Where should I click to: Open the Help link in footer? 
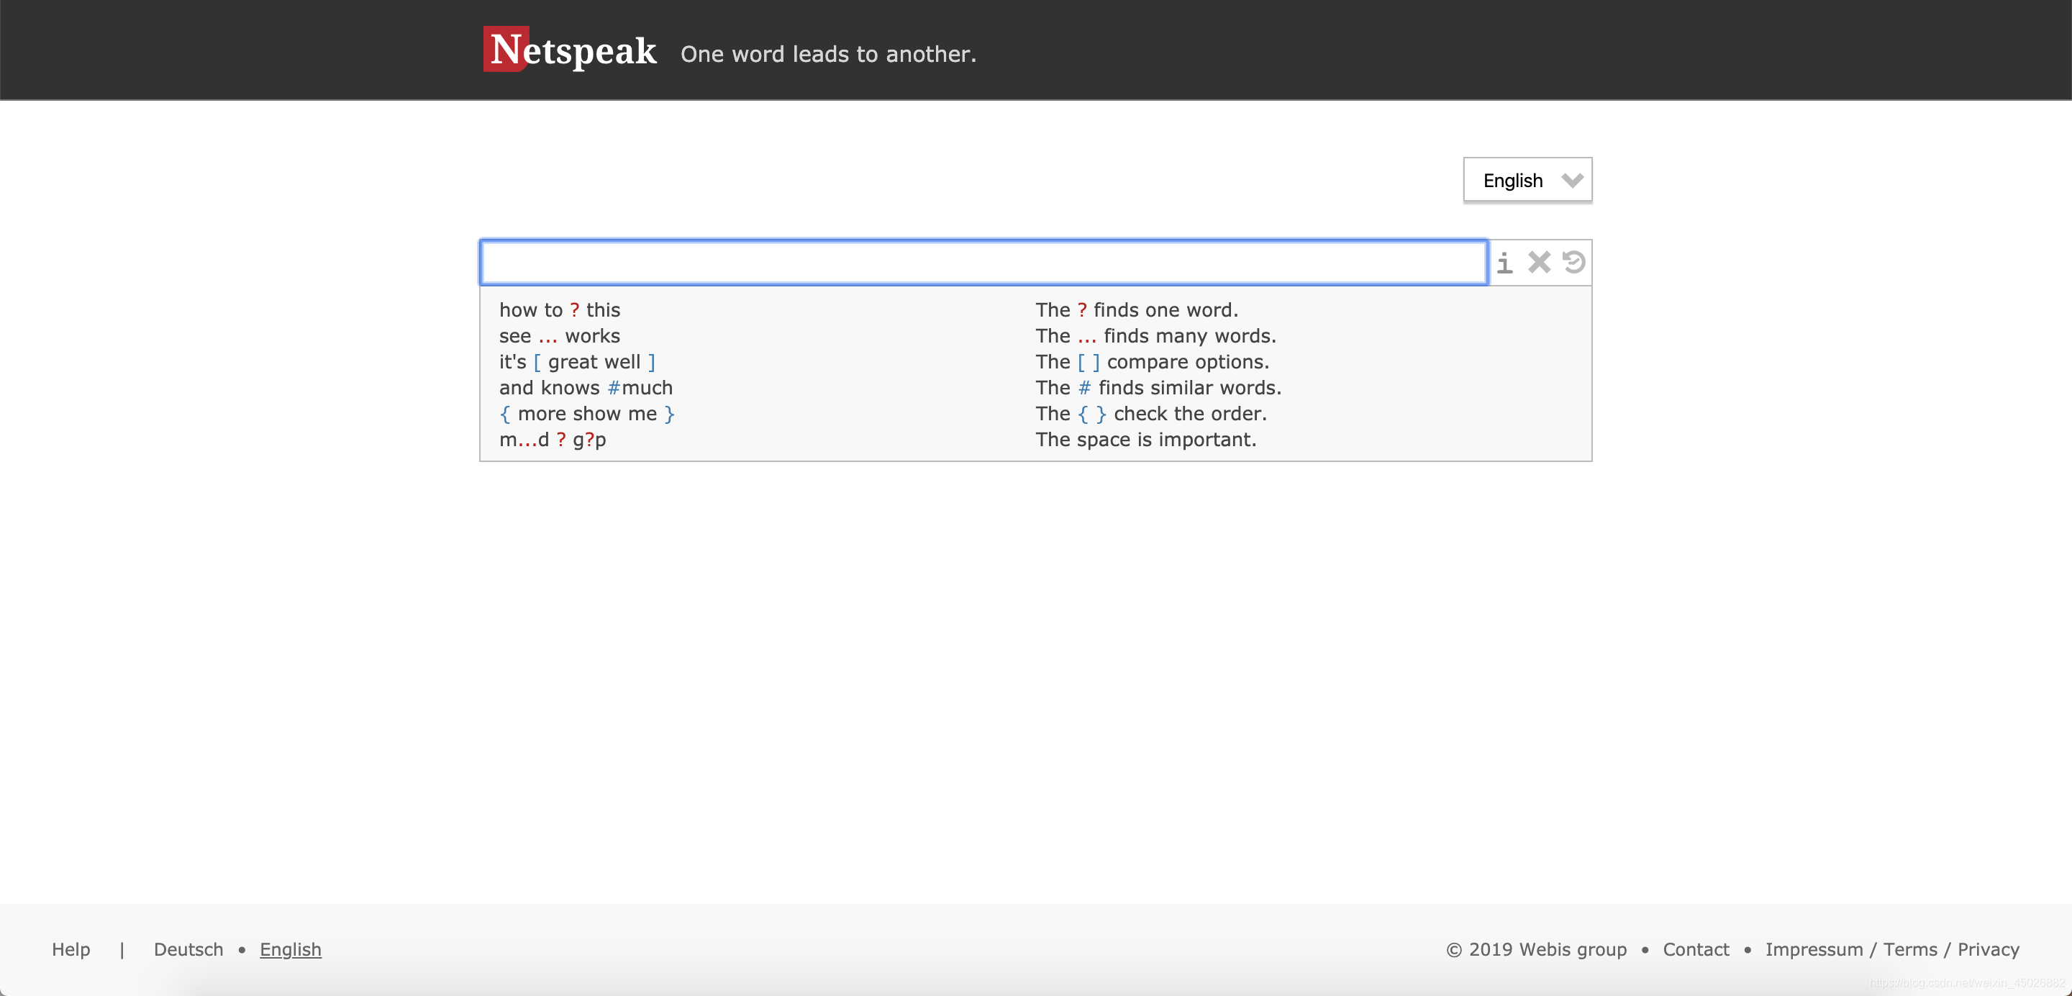pos(71,949)
